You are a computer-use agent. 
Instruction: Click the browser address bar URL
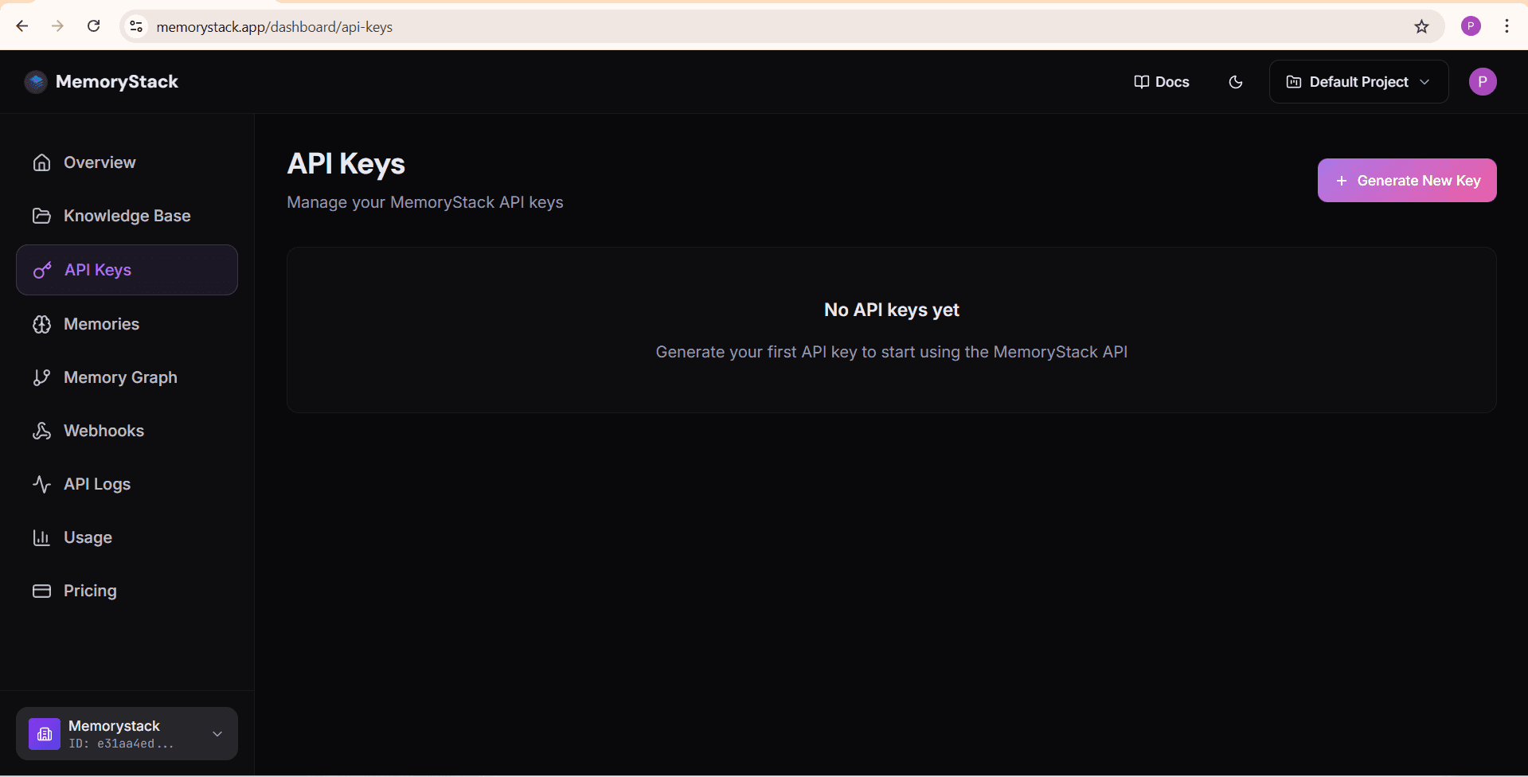click(274, 27)
